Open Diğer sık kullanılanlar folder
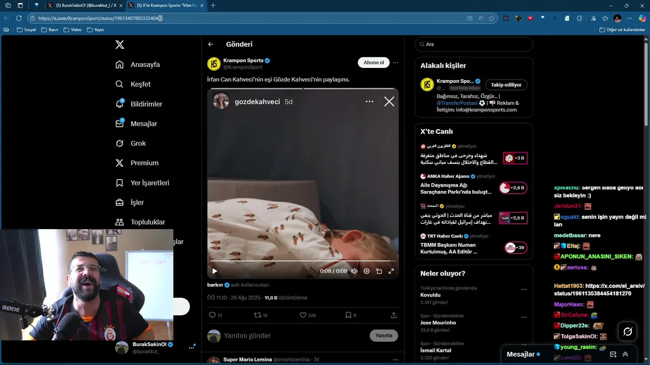The height and width of the screenshot is (365, 650). tap(622, 30)
